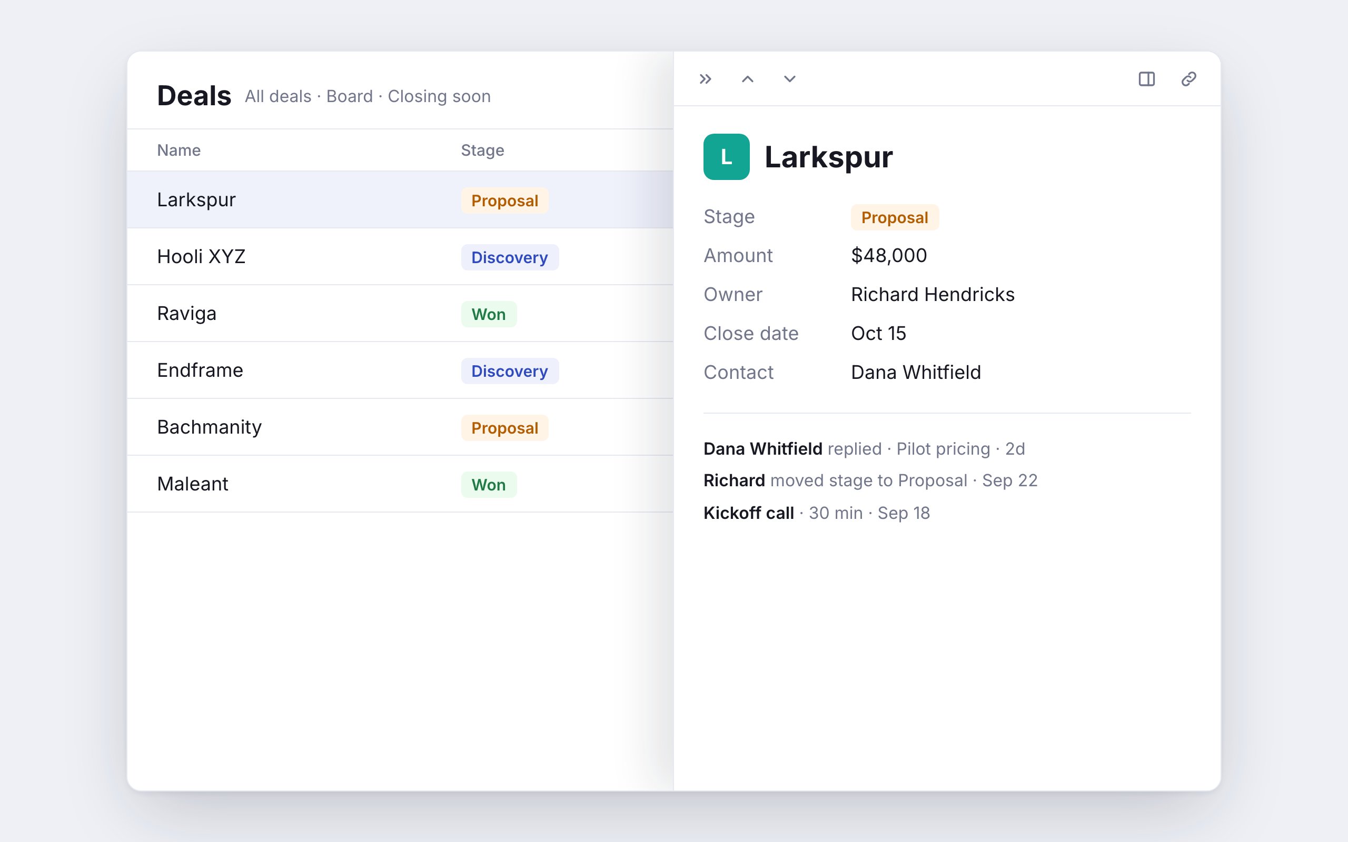Sort by the Name column header
The height and width of the screenshot is (842, 1348).
(179, 151)
